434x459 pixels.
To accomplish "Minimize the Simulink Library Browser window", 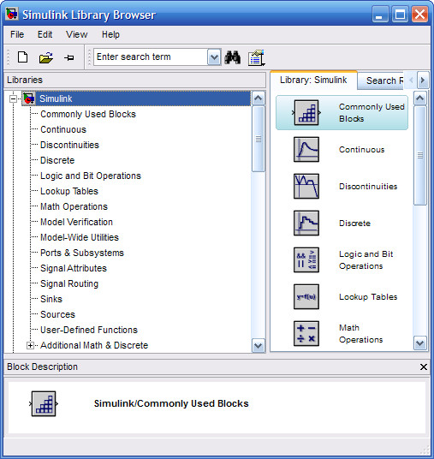I will click(x=380, y=14).
